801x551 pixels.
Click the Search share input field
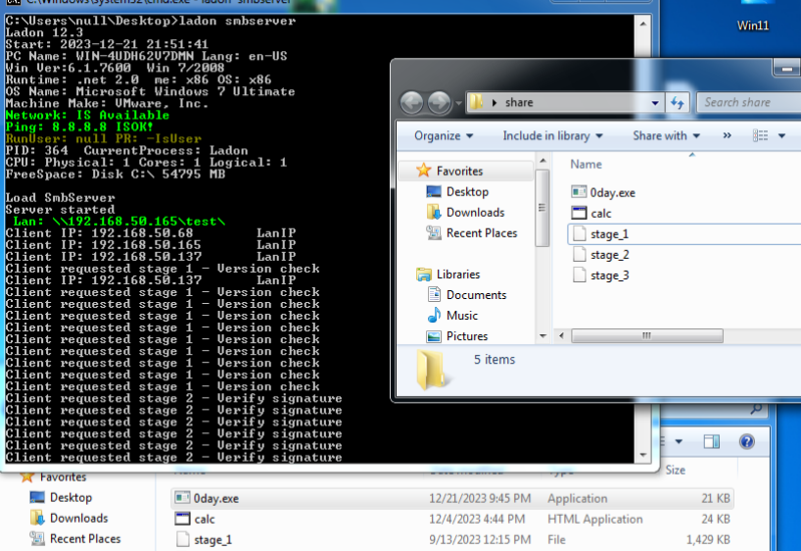coord(749,102)
